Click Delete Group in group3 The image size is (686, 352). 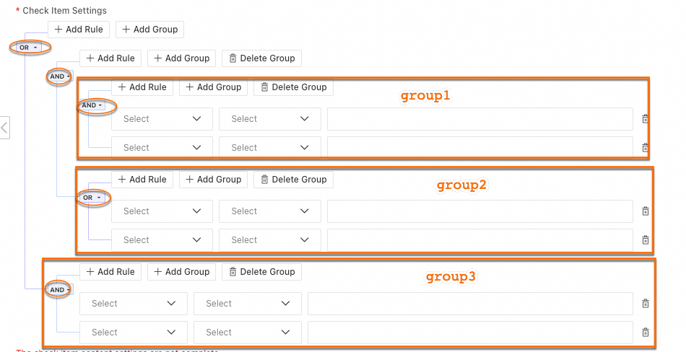point(261,272)
